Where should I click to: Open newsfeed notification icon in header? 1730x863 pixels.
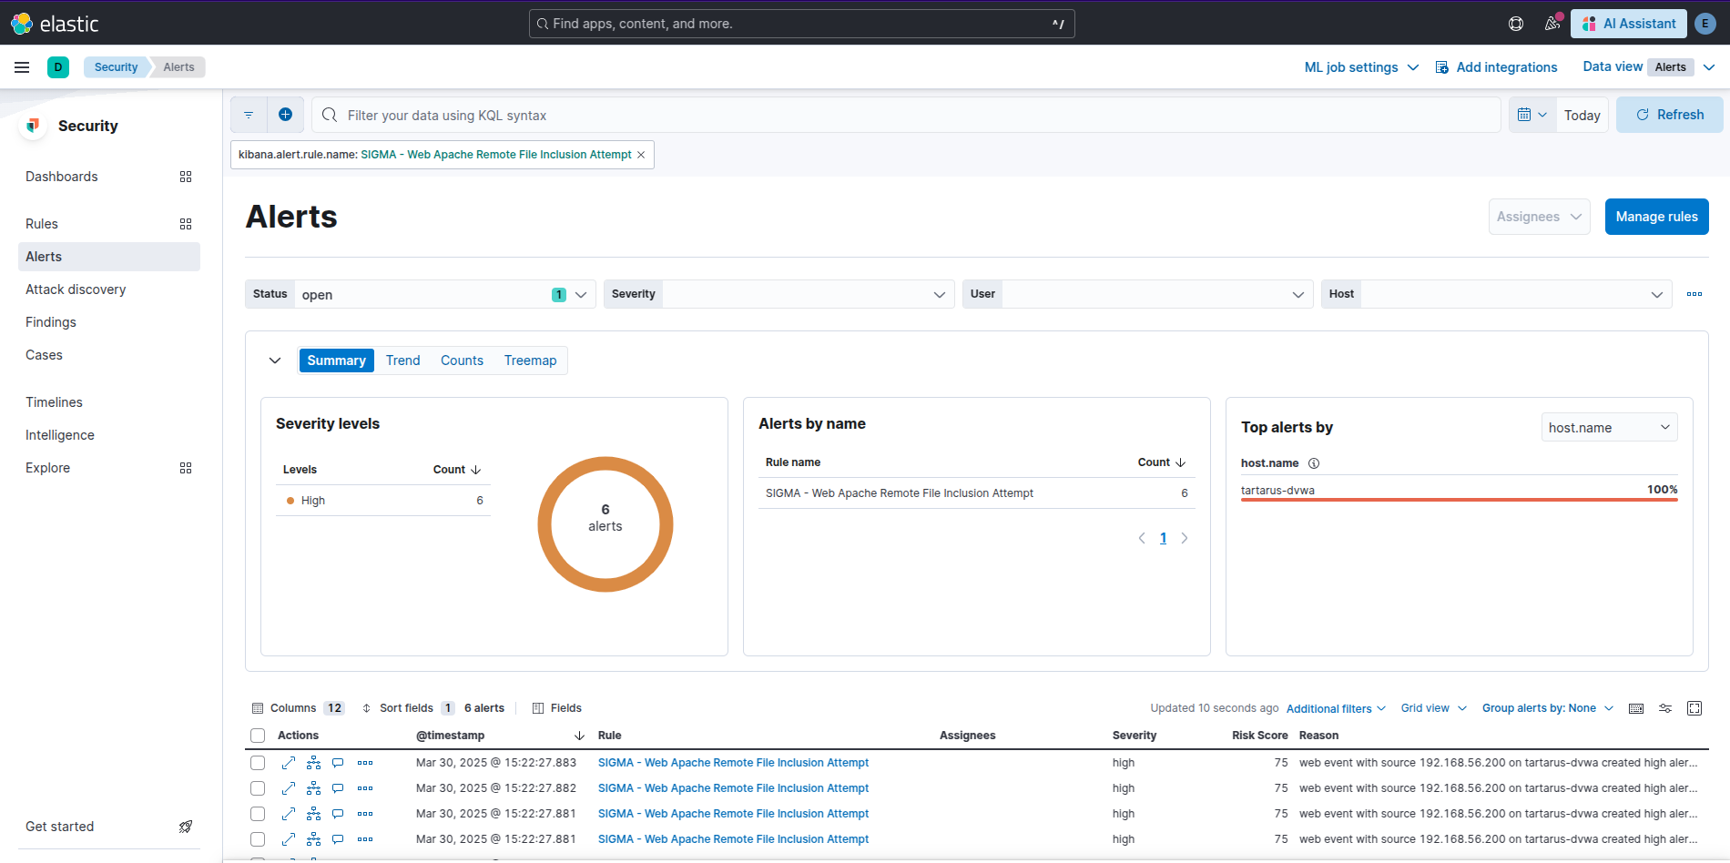pyautogui.click(x=1552, y=24)
